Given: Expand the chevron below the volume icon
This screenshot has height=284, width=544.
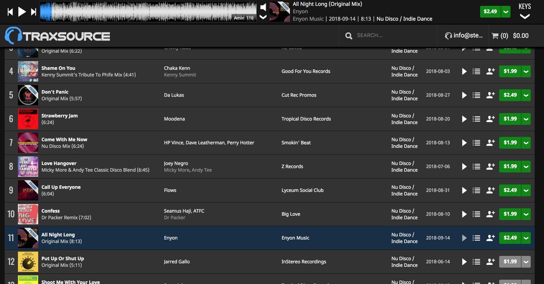Looking at the screenshot, I should (263, 16).
